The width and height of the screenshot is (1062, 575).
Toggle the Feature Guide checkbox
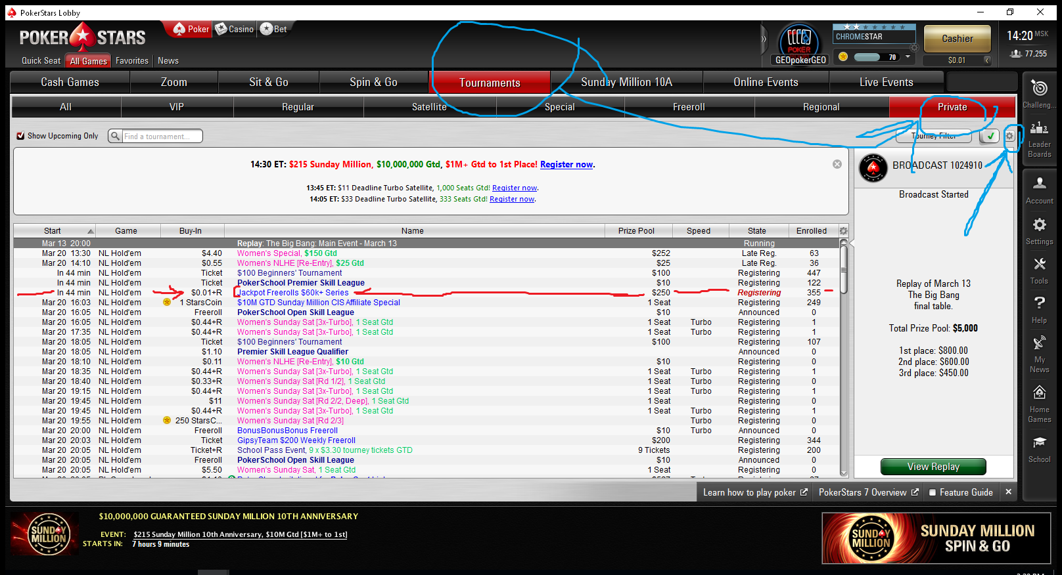point(932,492)
